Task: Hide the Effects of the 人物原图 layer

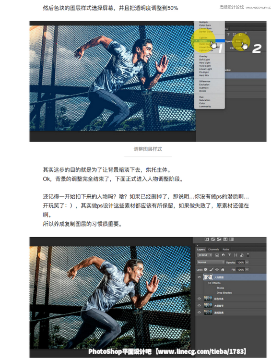Action: click(210, 283)
